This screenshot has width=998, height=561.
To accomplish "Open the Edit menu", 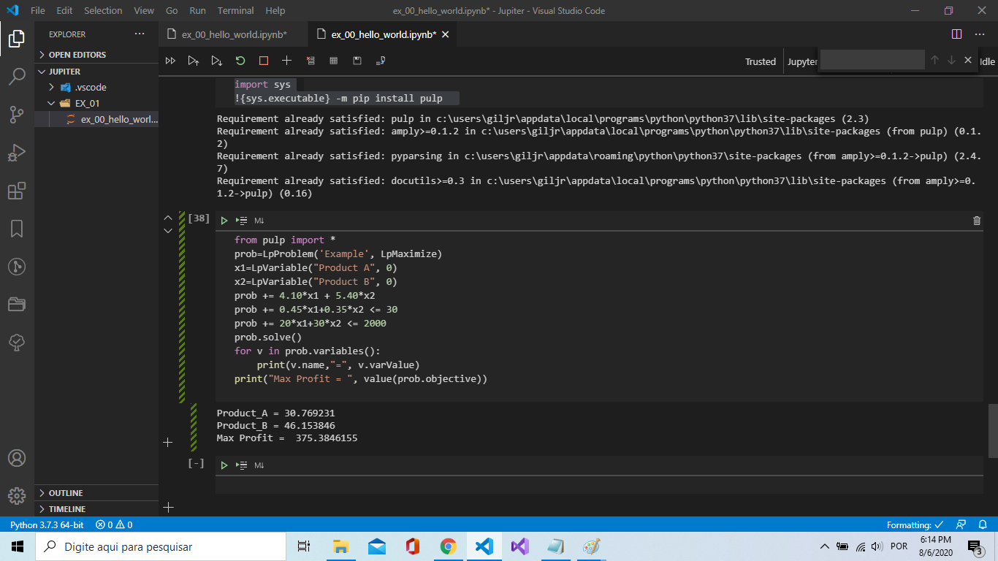I will 64,11.
